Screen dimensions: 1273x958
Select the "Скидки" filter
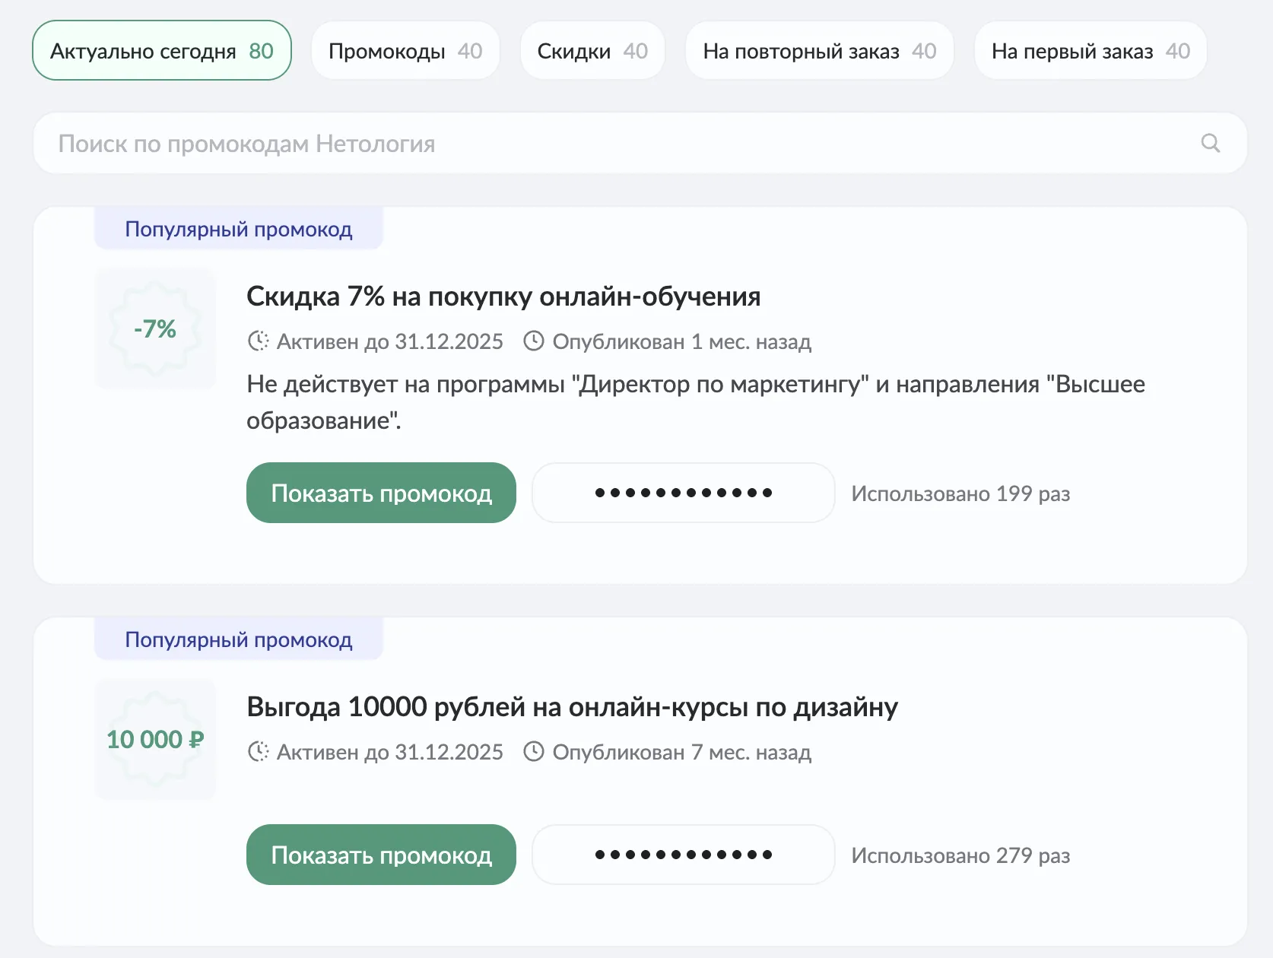tap(592, 50)
